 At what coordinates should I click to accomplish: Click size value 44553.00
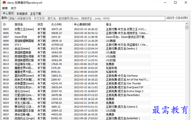point(56,115)
